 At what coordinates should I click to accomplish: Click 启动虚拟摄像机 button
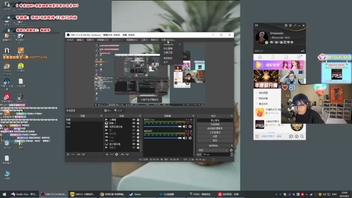pyautogui.click(x=215, y=128)
